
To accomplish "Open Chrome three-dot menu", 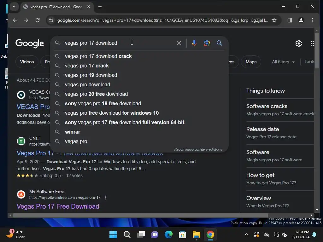I will [x=313, y=20].
